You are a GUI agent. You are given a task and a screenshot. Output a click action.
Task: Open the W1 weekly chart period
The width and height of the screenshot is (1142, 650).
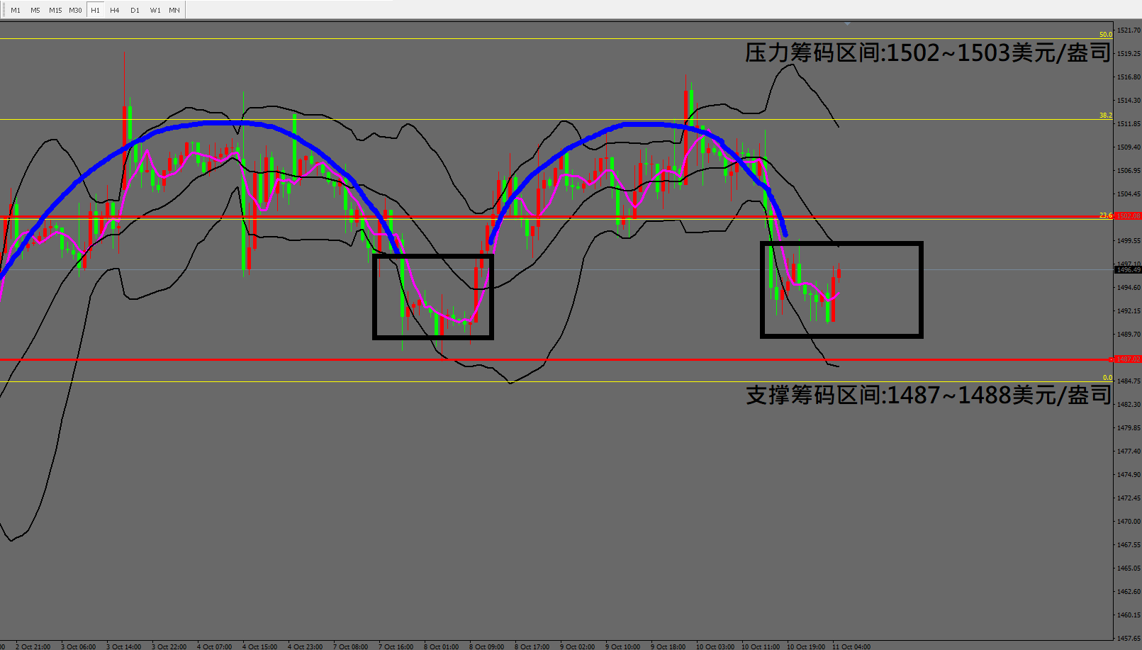(x=155, y=10)
